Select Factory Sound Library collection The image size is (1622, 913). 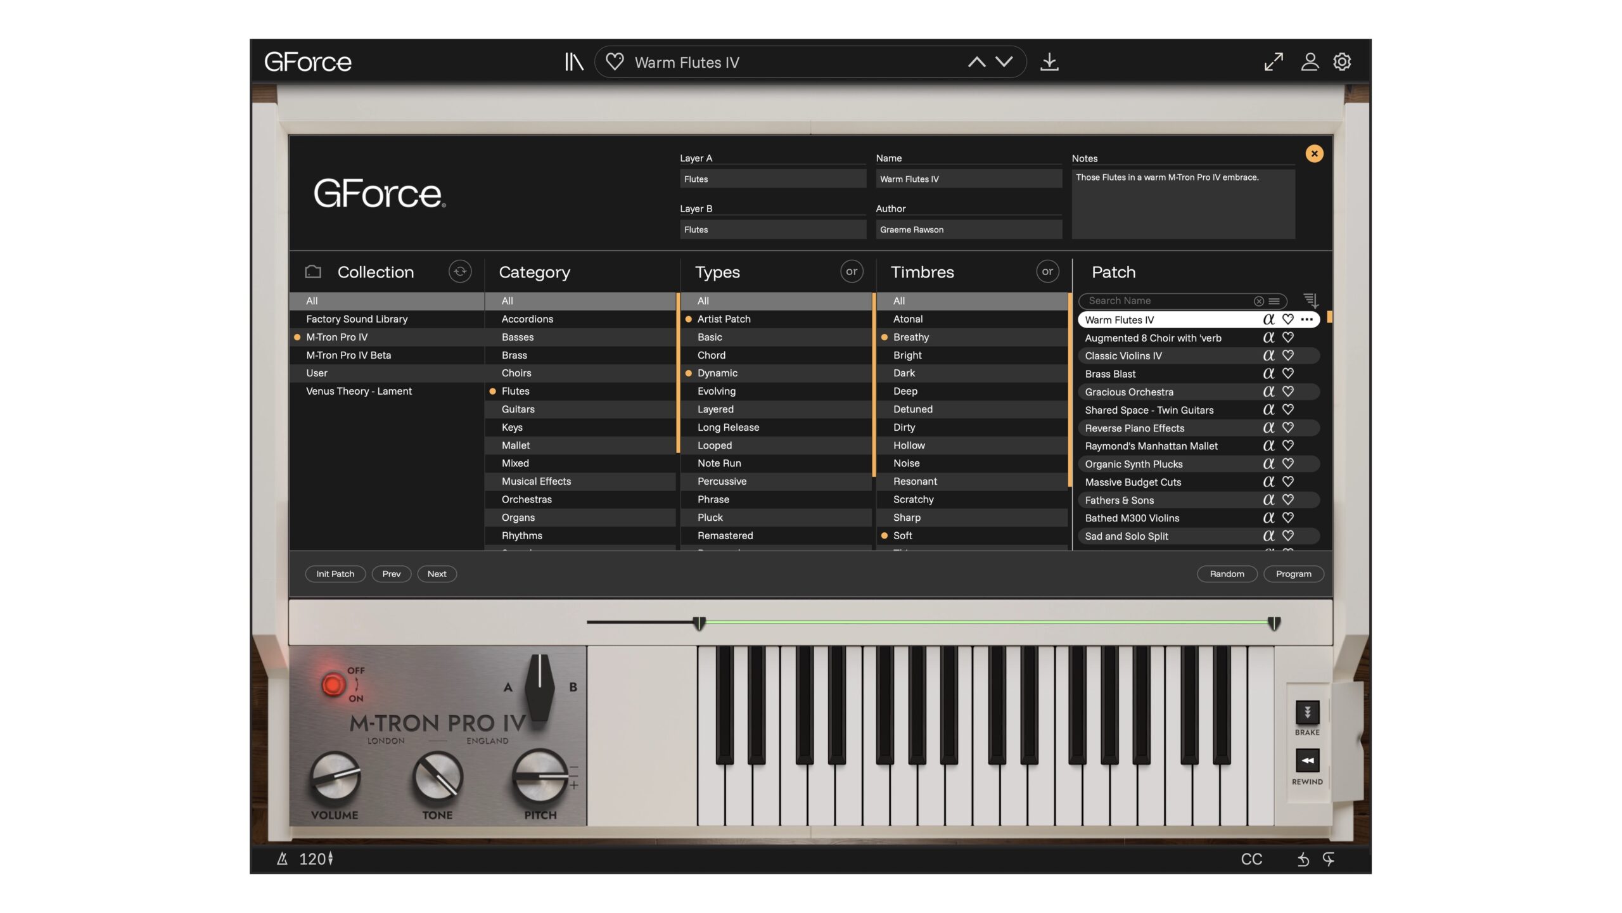click(386, 319)
